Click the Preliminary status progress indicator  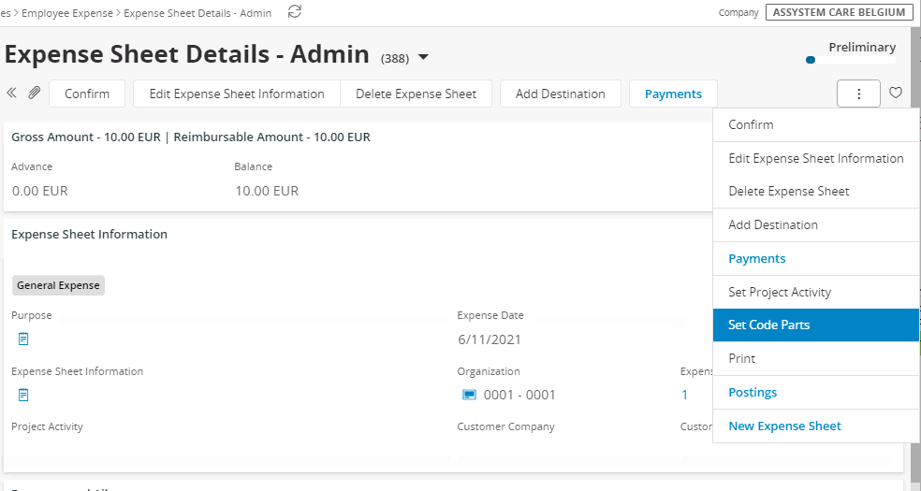(x=851, y=59)
